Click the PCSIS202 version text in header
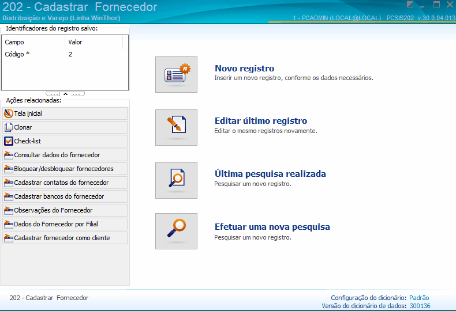The width and height of the screenshot is (456, 311). click(421, 18)
